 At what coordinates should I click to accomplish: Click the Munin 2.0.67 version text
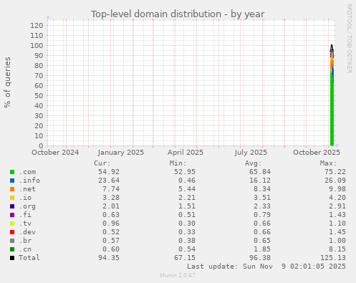tap(178, 275)
